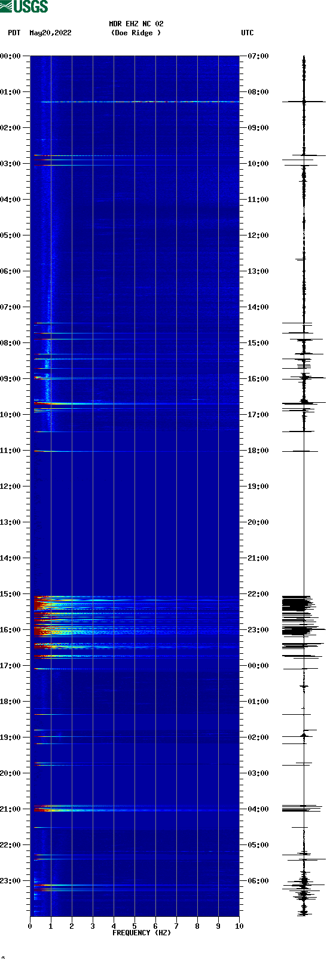Click the 06:00 PDT time label

pos(11,271)
